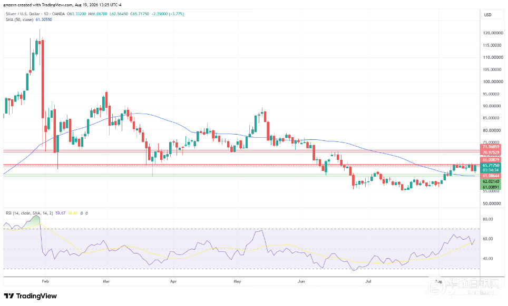Click the RSI axis label 40.00

coord(488,259)
